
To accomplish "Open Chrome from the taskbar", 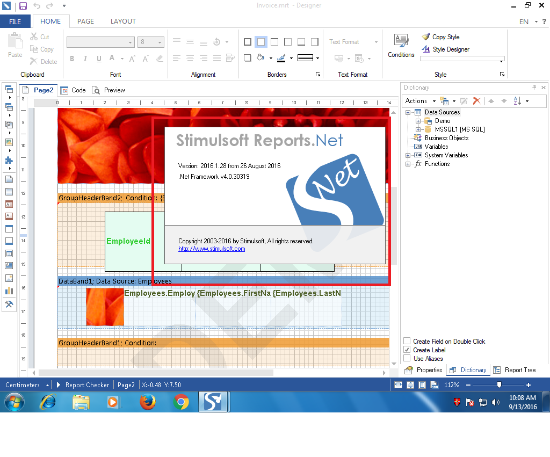I will [181, 402].
